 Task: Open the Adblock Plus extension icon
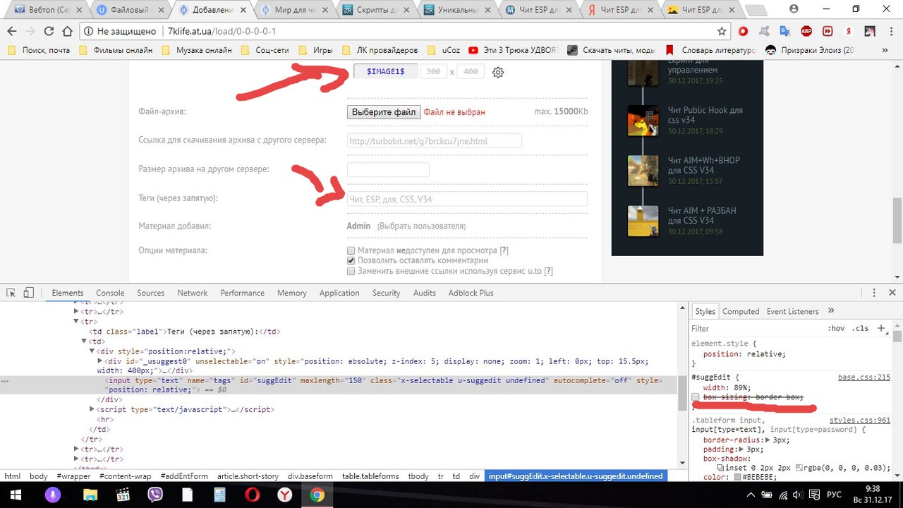tap(806, 32)
